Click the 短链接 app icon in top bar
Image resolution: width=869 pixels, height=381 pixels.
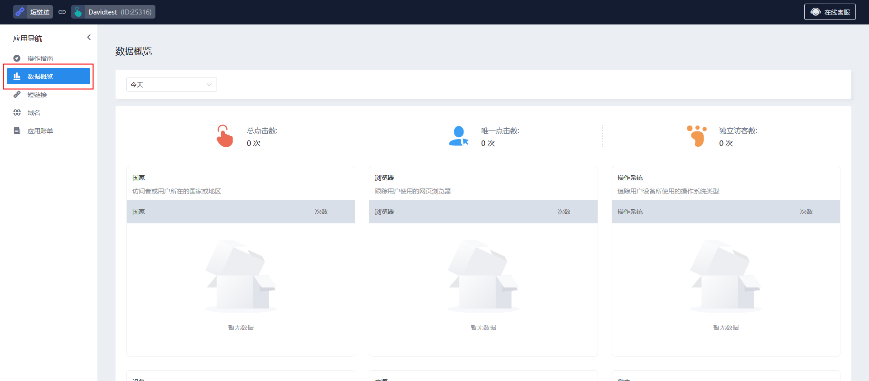click(x=20, y=12)
